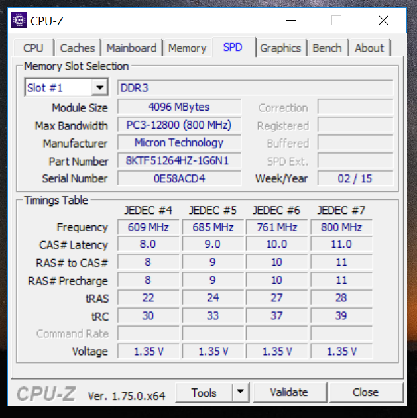Click the JEDEC #7 column header

[341, 211]
